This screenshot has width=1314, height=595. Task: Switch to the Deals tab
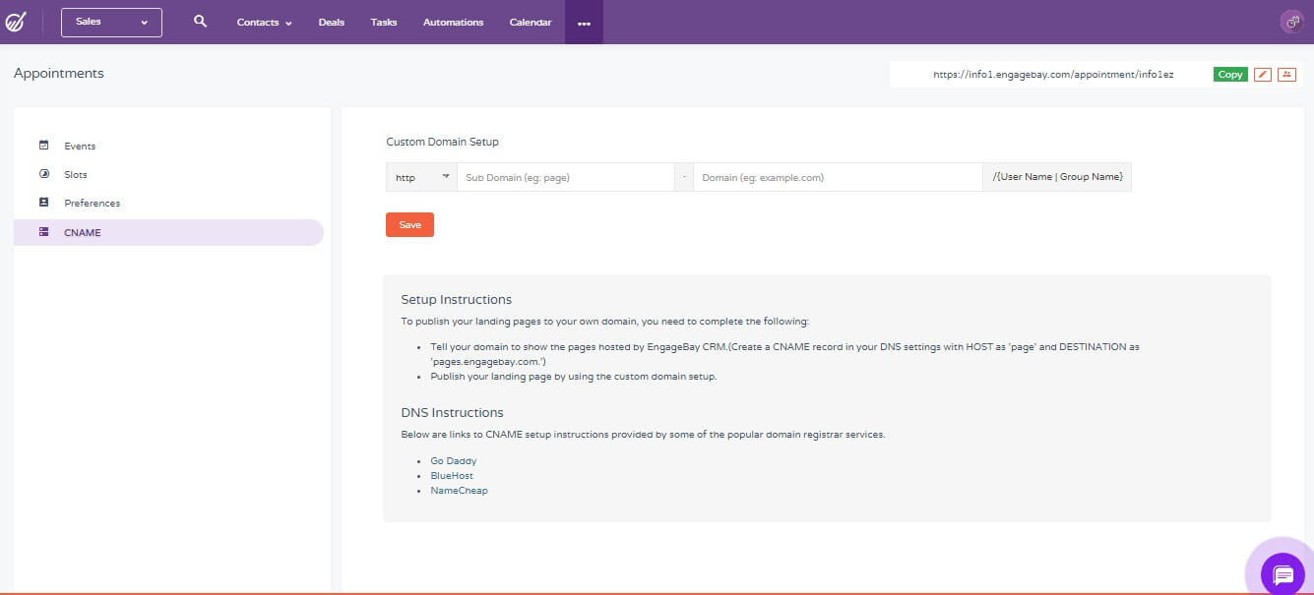pyautogui.click(x=331, y=21)
